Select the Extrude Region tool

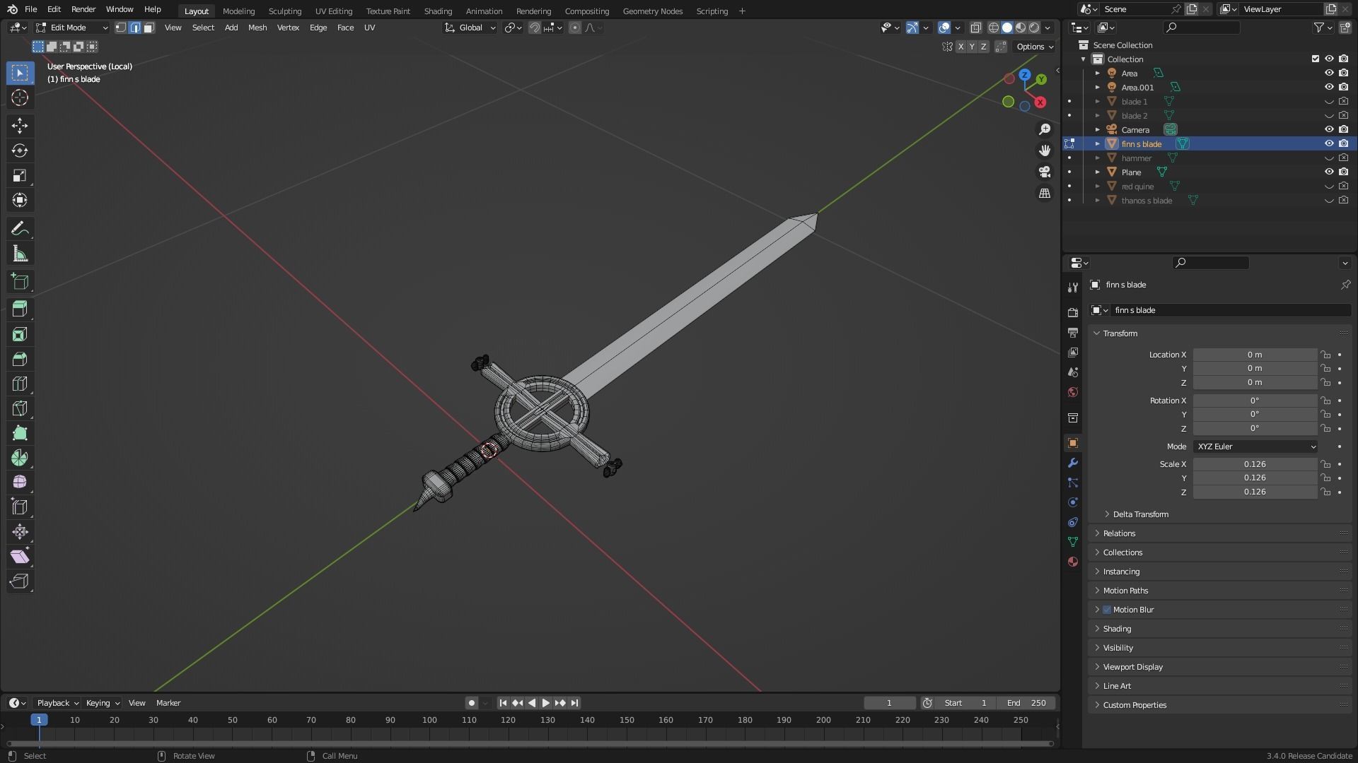(20, 309)
